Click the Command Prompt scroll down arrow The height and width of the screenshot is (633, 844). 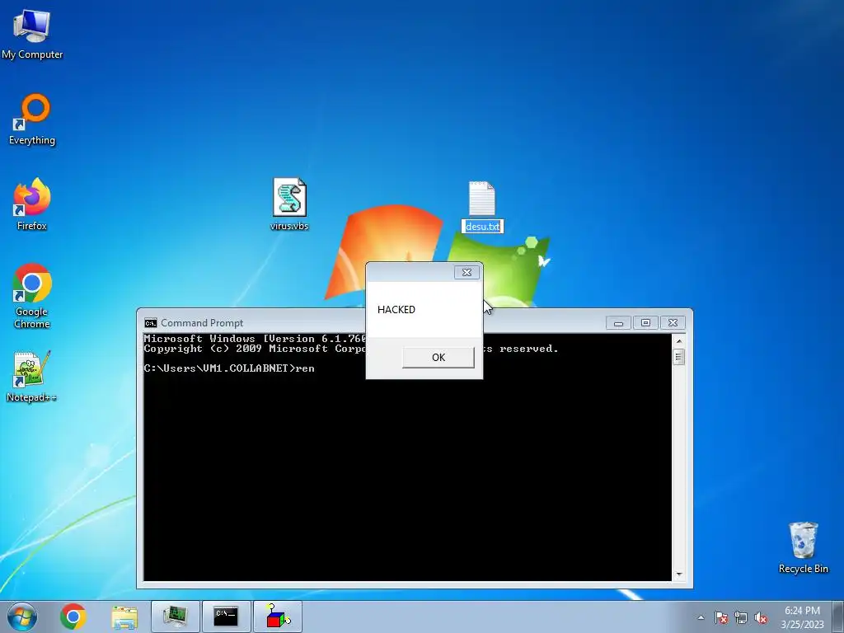[679, 574]
